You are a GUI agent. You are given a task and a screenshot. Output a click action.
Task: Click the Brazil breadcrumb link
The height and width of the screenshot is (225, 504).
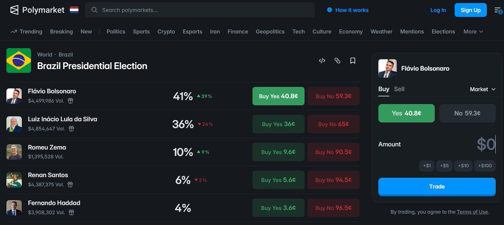click(66, 55)
